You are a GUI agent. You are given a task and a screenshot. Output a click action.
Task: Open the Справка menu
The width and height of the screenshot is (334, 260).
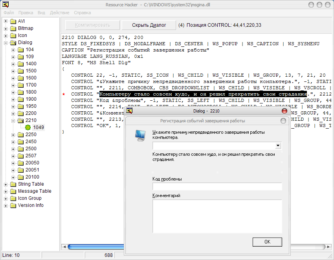coord(82,13)
